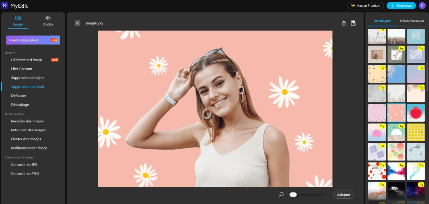Select Suppression d'objets in the sidebar
This screenshot has width=429, height=204.
pos(27,77)
